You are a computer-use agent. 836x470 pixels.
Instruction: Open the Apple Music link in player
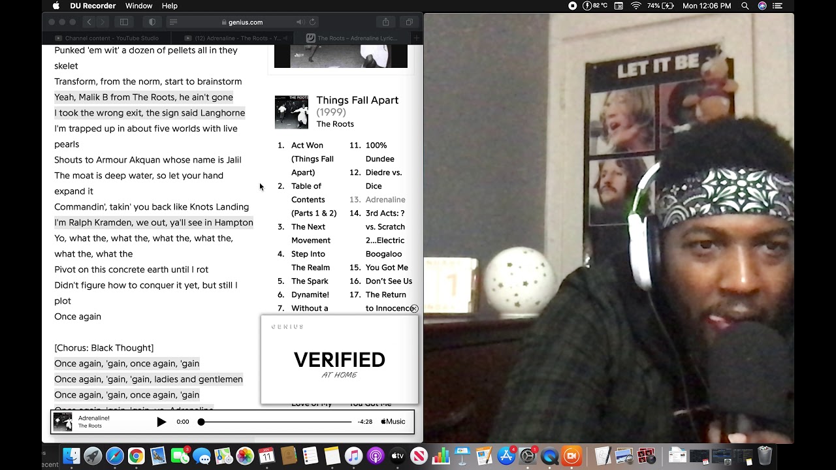click(393, 422)
